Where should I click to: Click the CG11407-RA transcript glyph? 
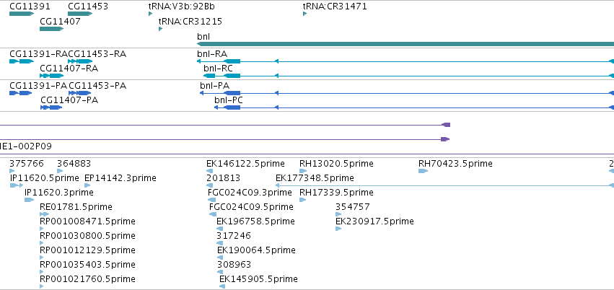52,76
